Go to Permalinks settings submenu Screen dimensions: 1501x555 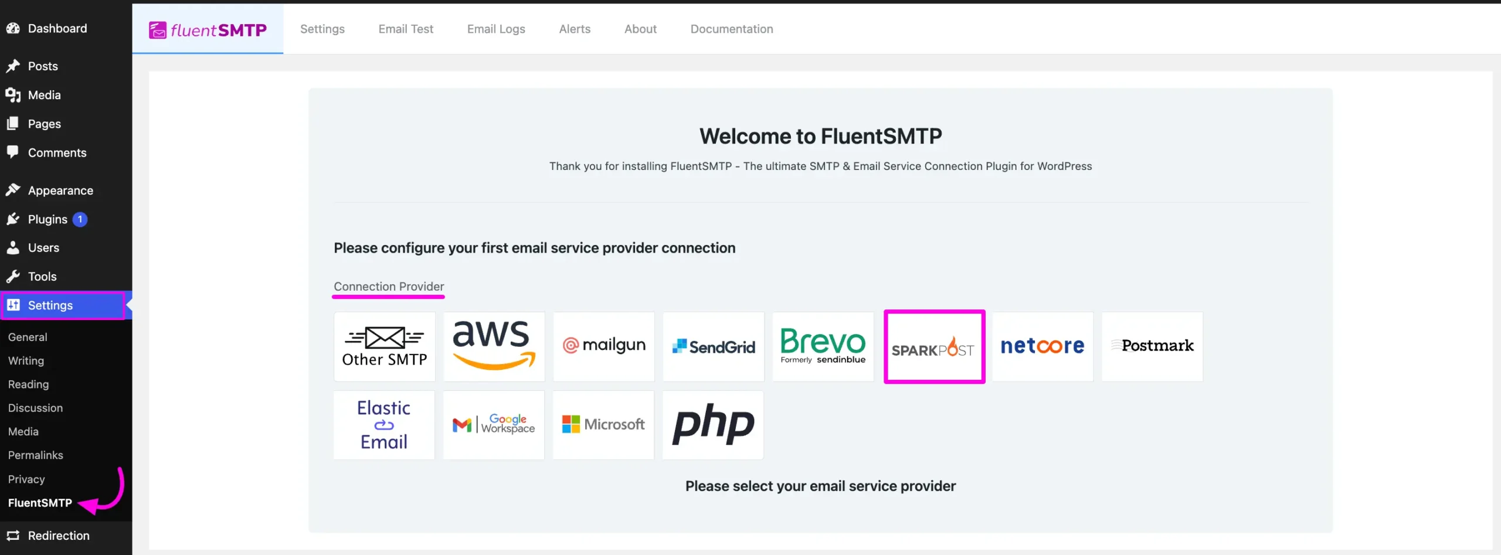[35, 455]
